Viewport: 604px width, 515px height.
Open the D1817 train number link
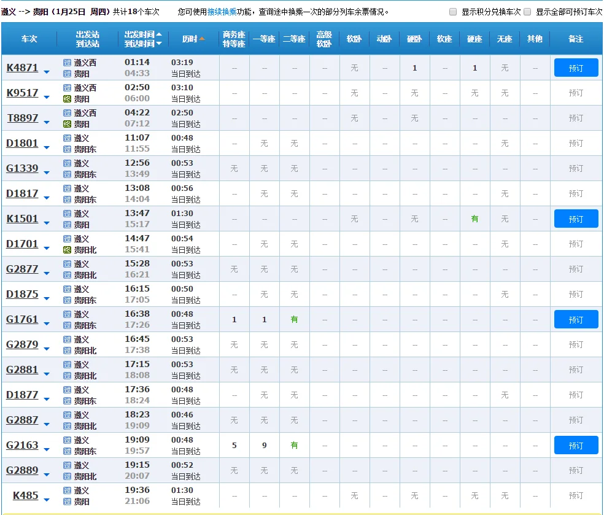[22, 193]
